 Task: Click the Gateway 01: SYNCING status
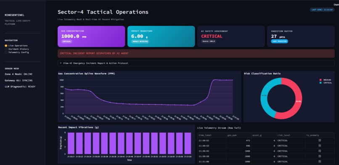19,80
